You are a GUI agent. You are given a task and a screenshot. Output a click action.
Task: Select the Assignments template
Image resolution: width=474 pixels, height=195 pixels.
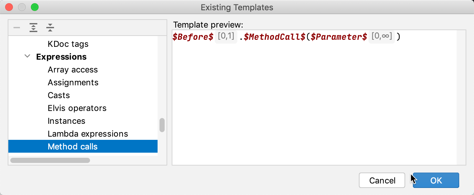(73, 82)
